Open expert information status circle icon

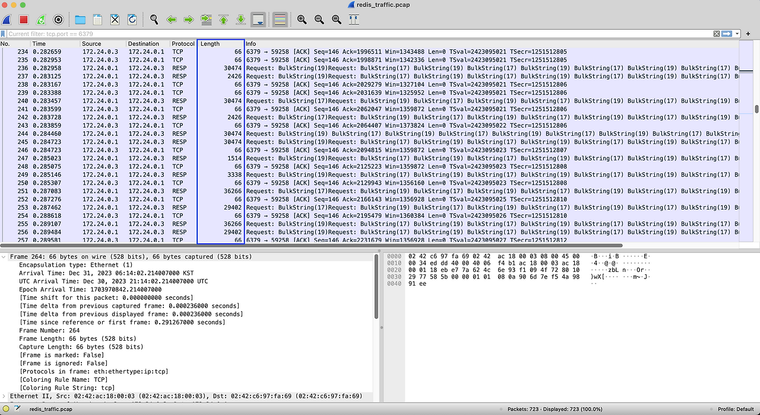coord(5,409)
